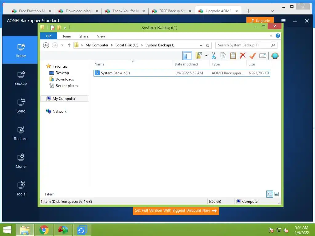Screen dimensions: 315x236
Task: Click the Explorer help question mark
Action: point(278,36)
